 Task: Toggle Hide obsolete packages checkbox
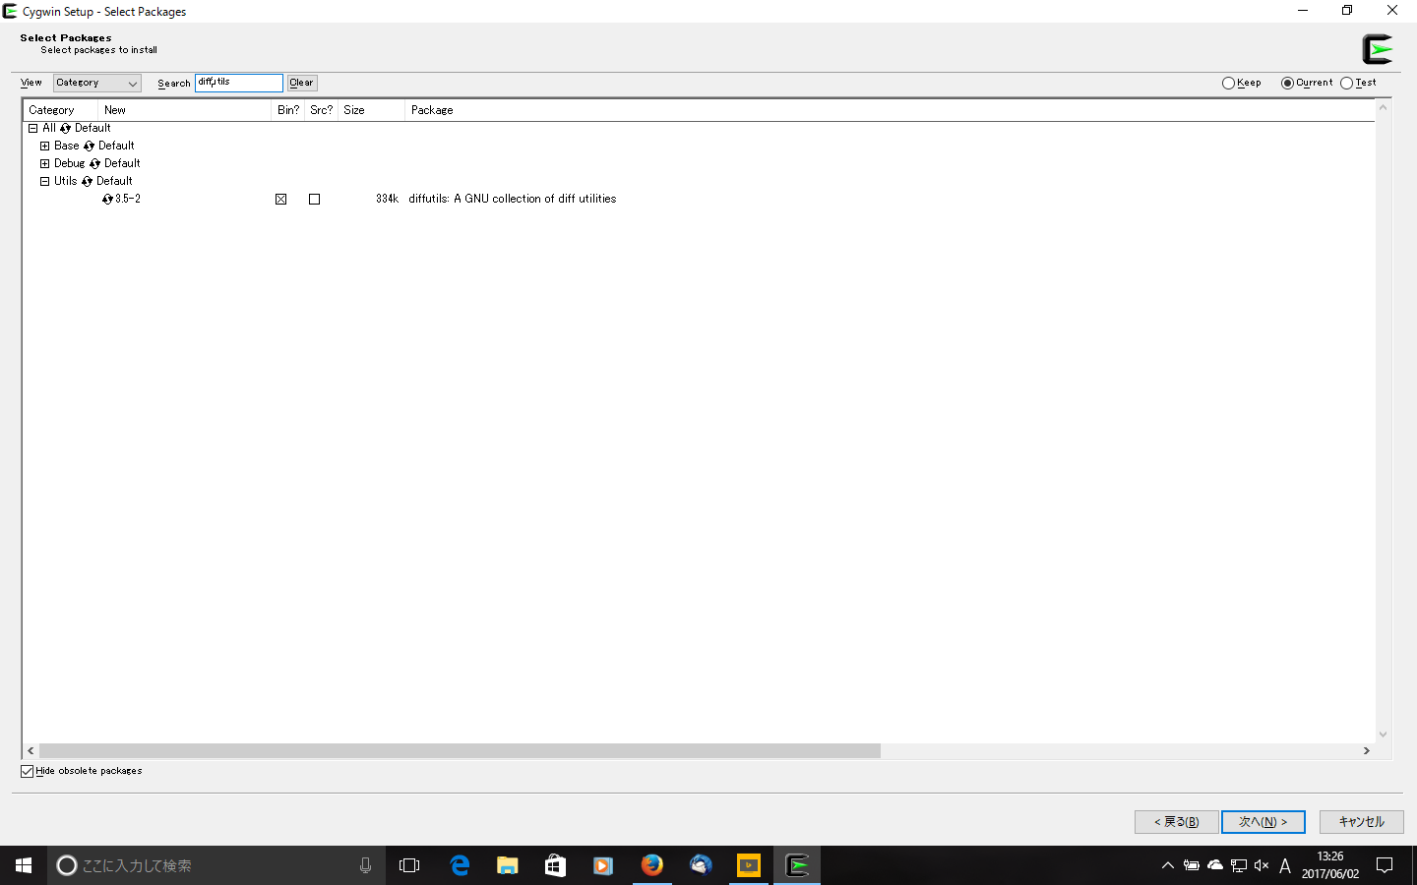point(28,771)
